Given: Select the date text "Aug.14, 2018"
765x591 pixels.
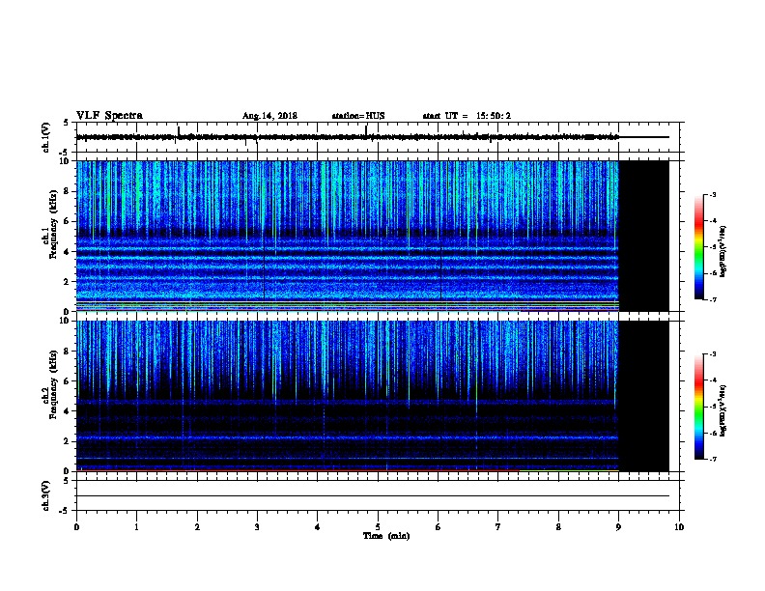Looking at the screenshot, I should tap(269, 116).
